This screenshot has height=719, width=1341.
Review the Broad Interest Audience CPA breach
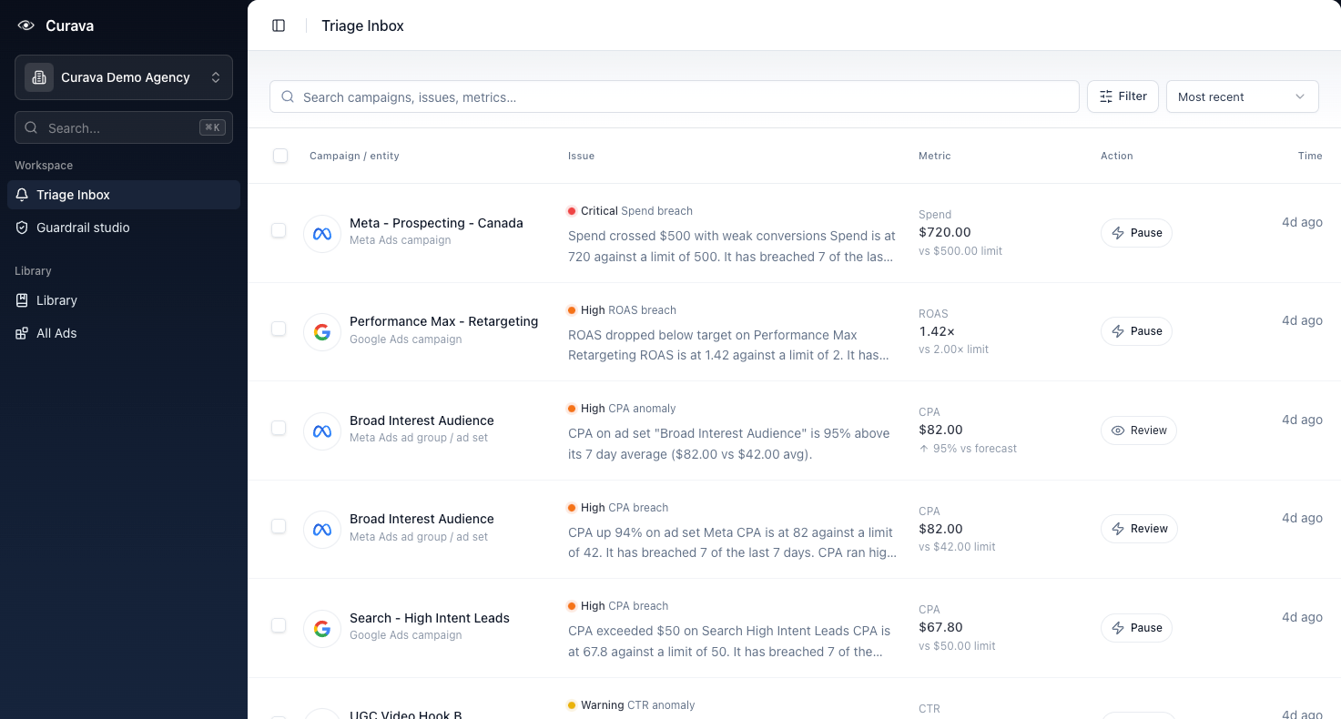coord(1139,529)
